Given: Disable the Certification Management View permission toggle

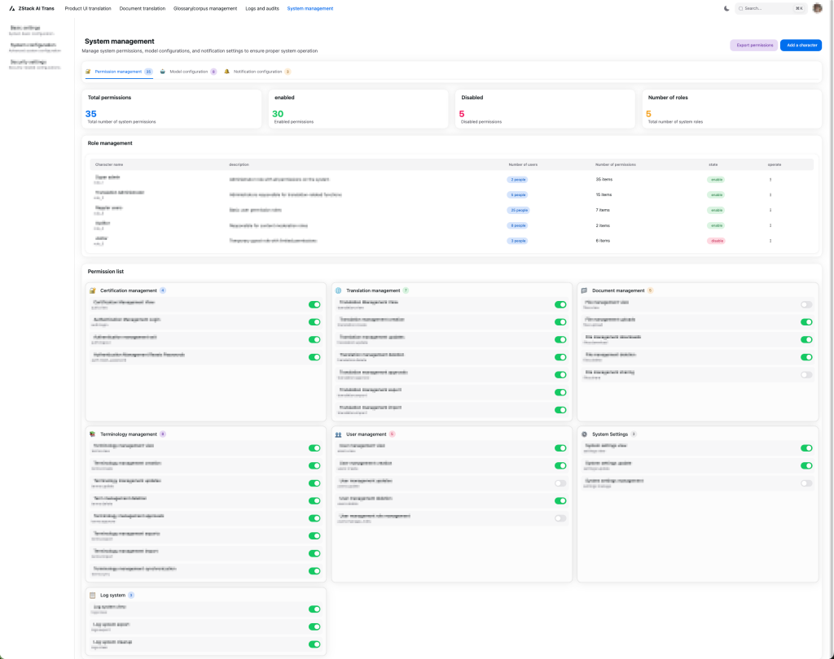Looking at the screenshot, I should pos(314,304).
